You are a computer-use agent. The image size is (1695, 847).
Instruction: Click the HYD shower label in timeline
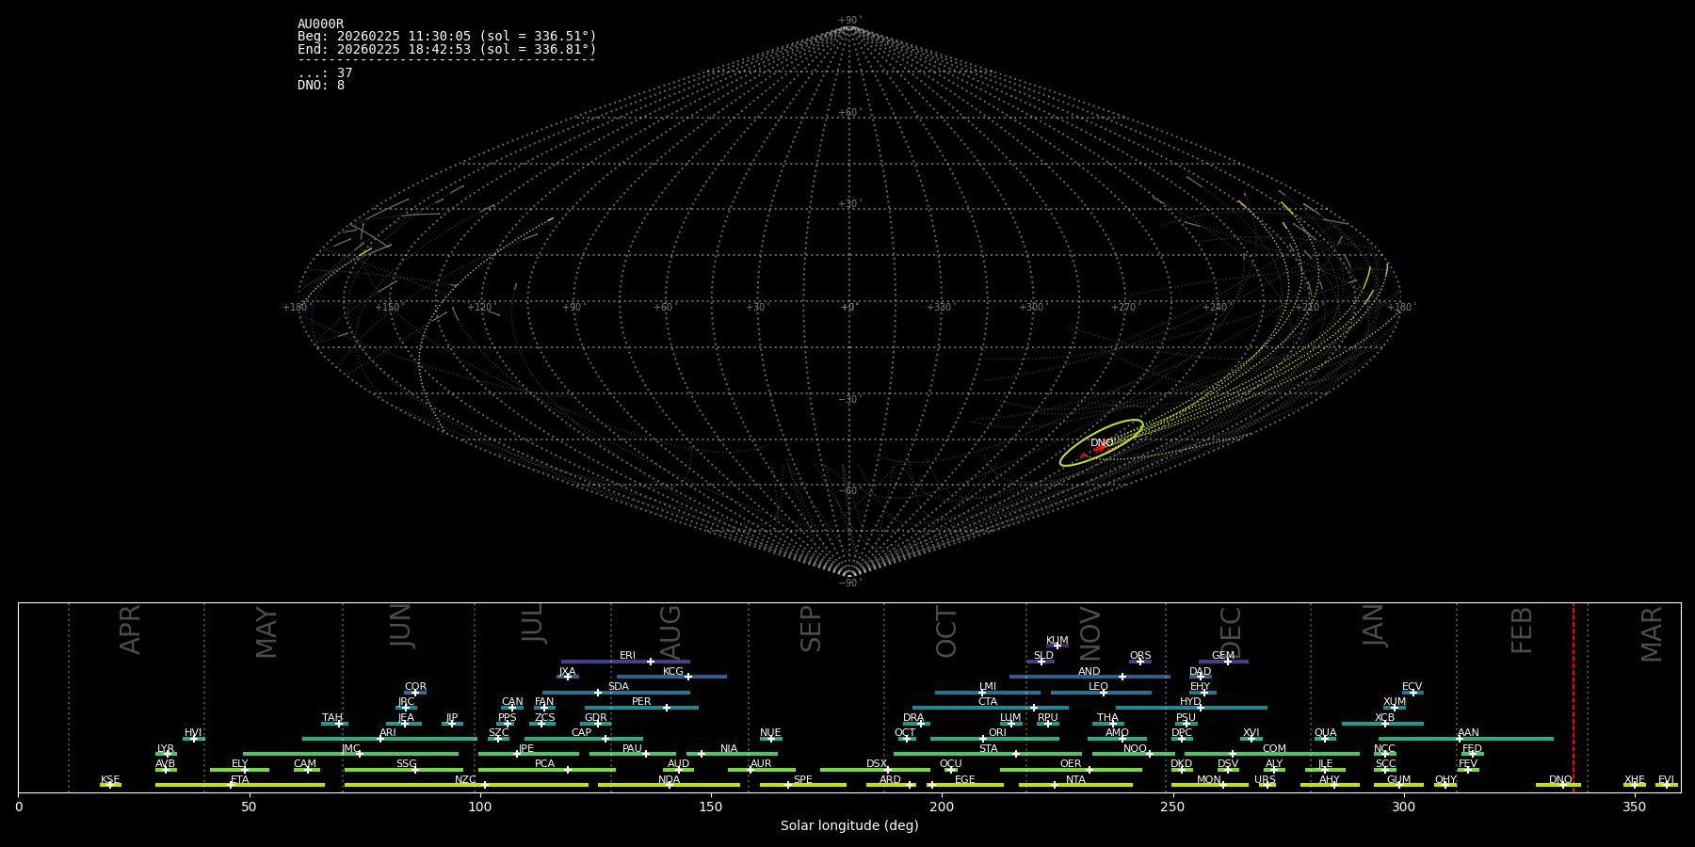tap(1190, 702)
